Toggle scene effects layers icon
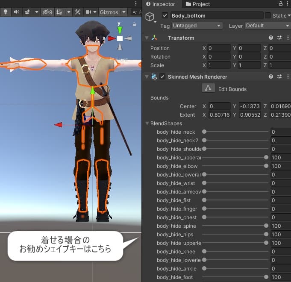Image resolution: width=291 pixels, height=282 pixels. click(x=27, y=12)
